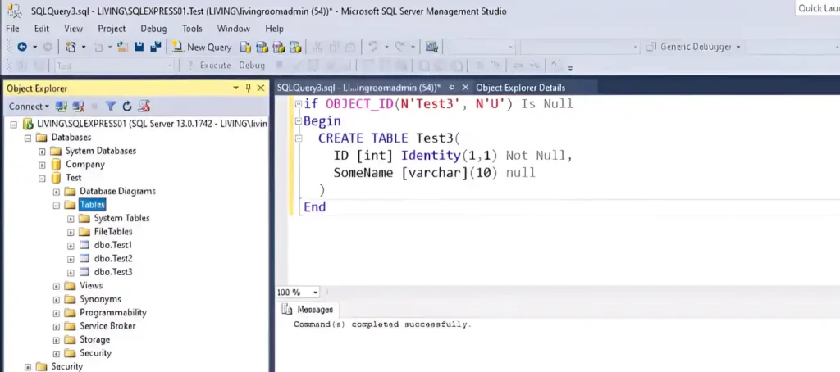
Task: Click the Execute button
Action: coord(209,66)
